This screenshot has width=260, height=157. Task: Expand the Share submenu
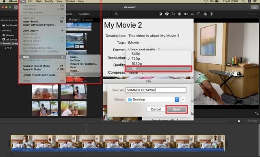coord(43,57)
